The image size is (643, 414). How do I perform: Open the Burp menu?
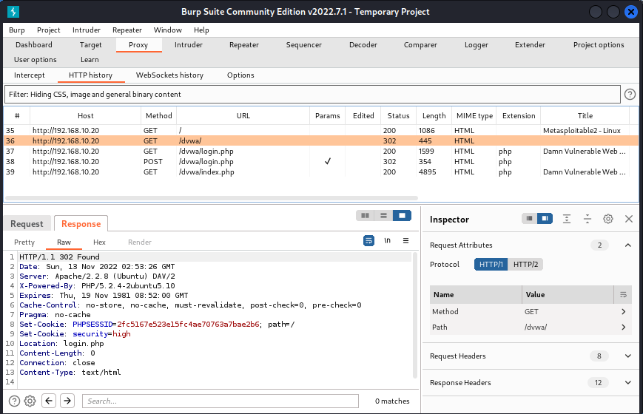17,30
